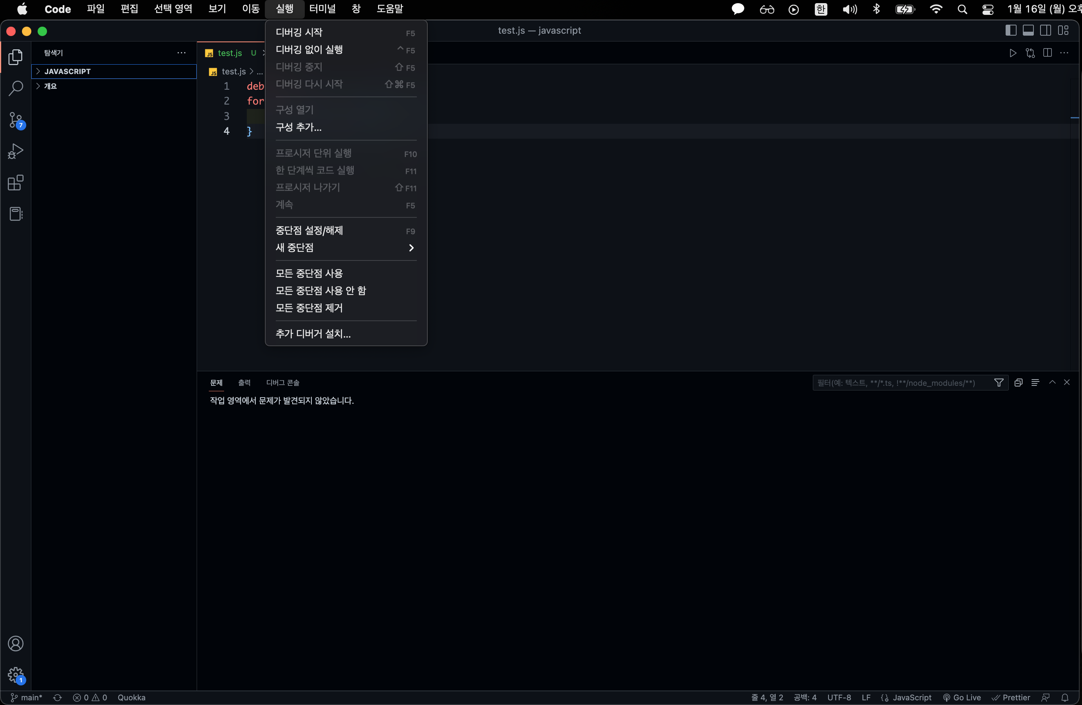Click errors and warnings count in status bar
The image size is (1082, 705).
(90, 697)
